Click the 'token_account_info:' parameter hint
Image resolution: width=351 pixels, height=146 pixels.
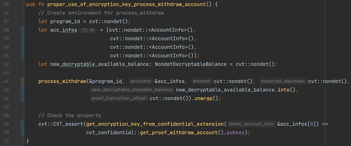[x=252, y=124]
